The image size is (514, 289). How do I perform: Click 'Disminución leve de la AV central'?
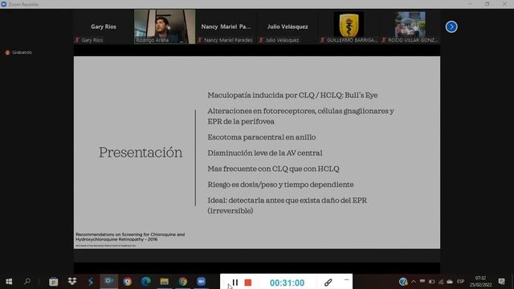[265, 153]
